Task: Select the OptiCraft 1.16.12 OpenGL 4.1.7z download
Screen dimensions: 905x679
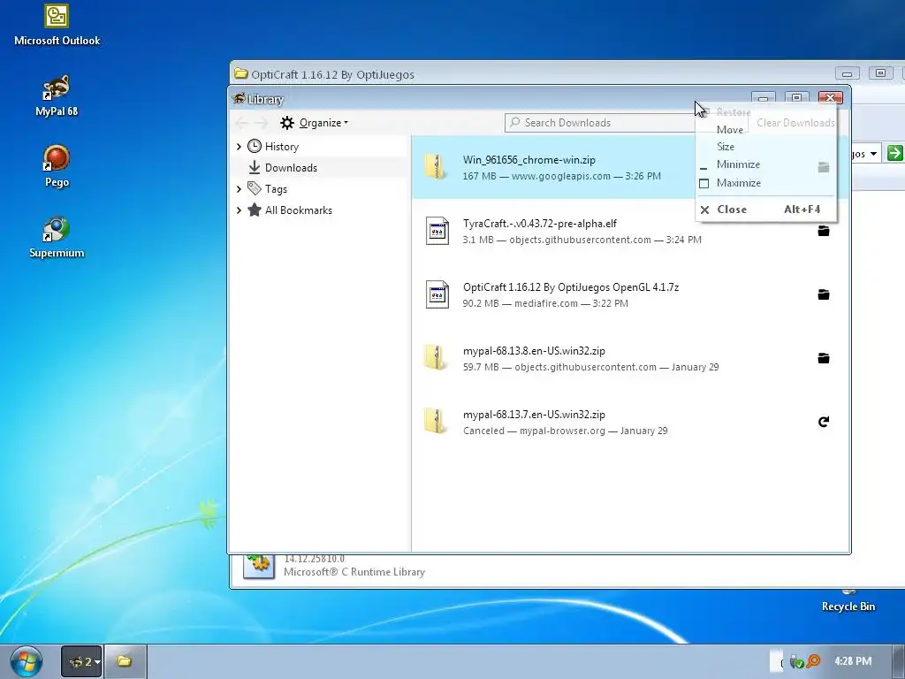Action: pyautogui.click(x=630, y=294)
